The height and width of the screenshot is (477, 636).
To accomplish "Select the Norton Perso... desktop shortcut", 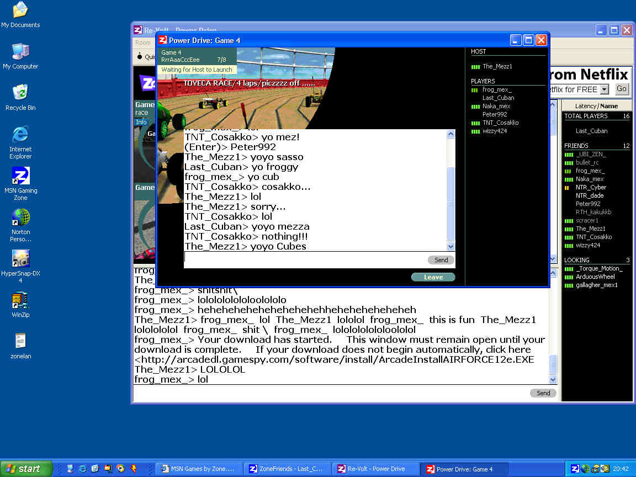I will click(20, 225).
